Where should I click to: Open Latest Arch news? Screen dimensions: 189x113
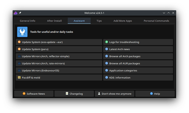pyautogui.click(x=138, y=49)
